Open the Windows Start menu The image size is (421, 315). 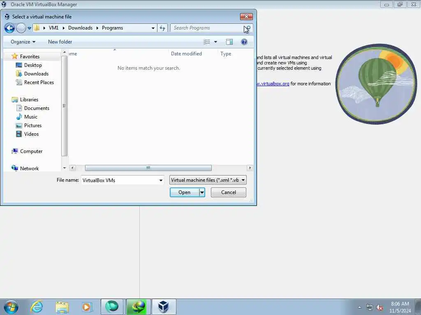coord(11,307)
